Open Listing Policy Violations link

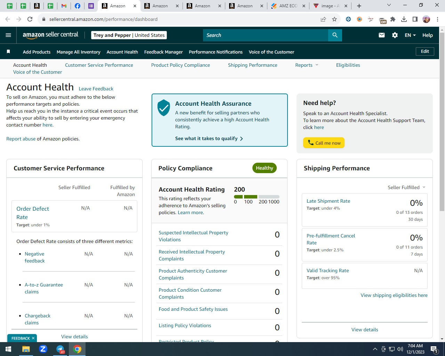[185, 325]
